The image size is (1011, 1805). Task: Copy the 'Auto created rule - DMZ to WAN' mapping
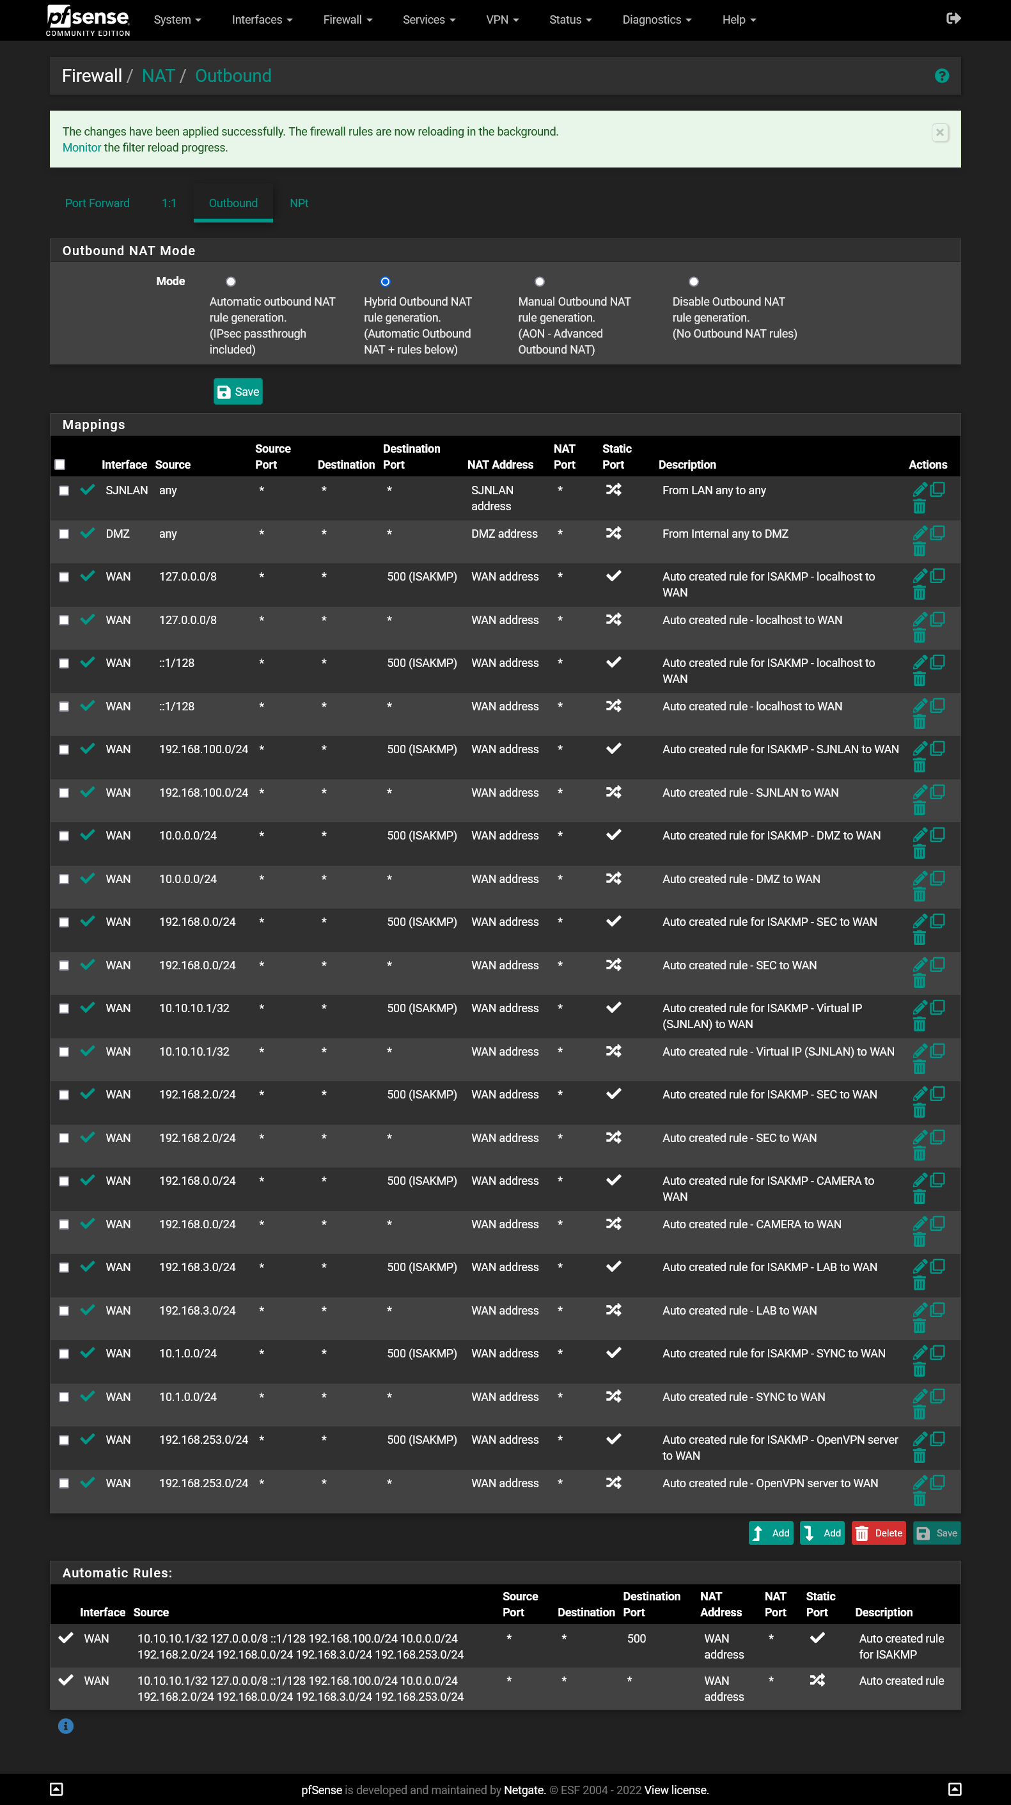pyautogui.click(x=937, y=878)
